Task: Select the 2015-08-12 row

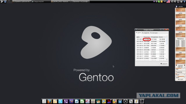Action: pyautogui.click(x=151, y=54)
